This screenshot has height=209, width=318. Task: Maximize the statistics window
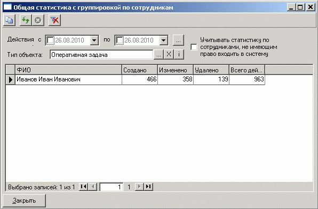click(x=300, y=7)
